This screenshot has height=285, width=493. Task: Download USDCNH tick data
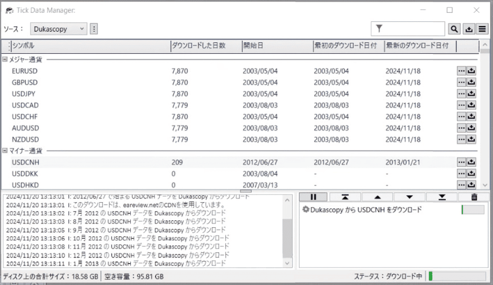pos(471,162)
